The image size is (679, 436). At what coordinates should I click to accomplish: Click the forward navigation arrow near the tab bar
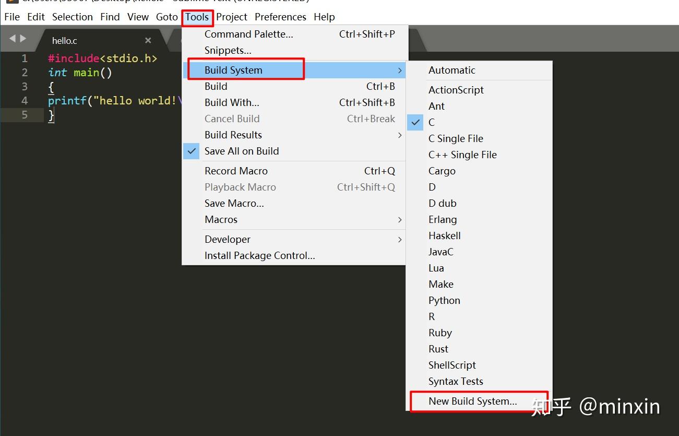tap(21, 38)
